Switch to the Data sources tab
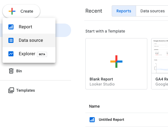 pos(153,11)
